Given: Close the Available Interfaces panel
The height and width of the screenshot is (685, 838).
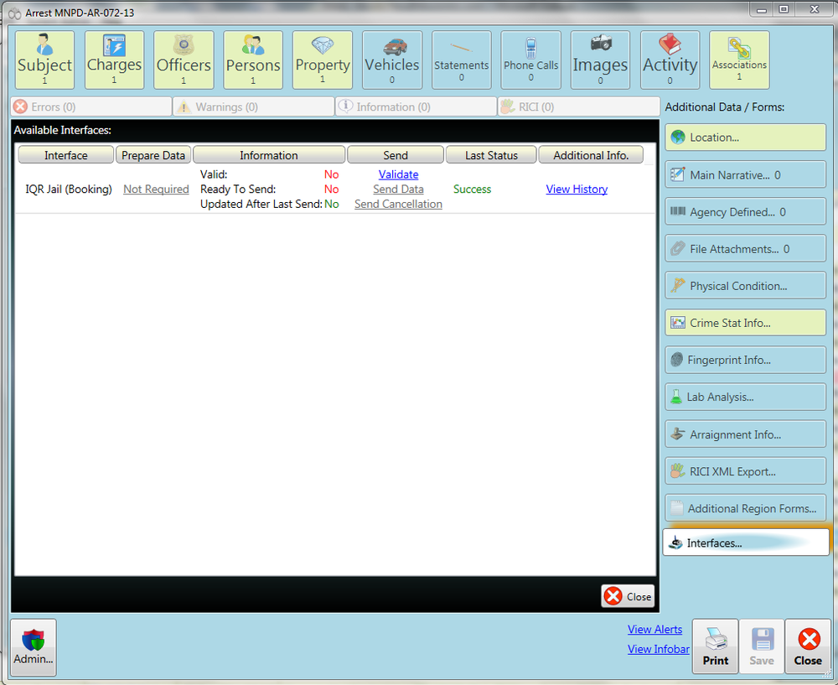Looking at the screenshot, I should [x=628, y=596].
